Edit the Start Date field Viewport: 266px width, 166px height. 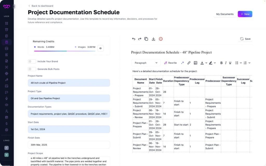(x=69, y=129)
